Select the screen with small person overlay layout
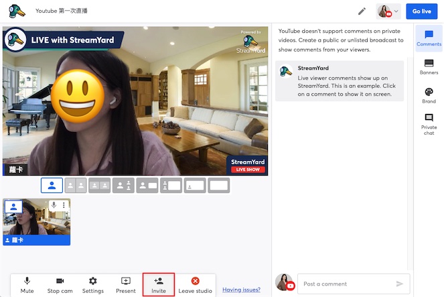Screen dimensions: 444x297 (x=195, y=186)
